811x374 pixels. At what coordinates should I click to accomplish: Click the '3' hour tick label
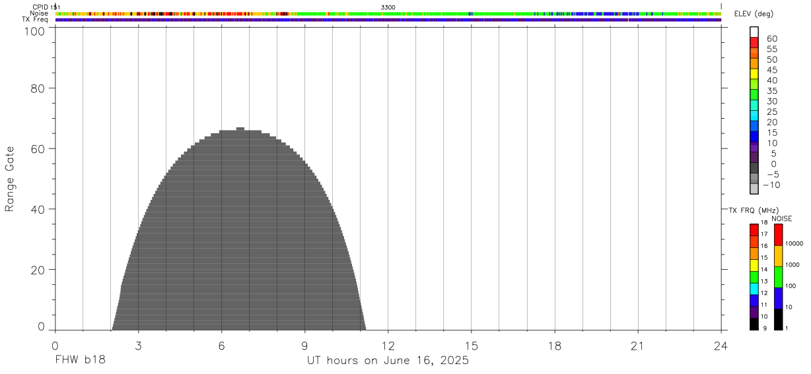tap(138, 346)
